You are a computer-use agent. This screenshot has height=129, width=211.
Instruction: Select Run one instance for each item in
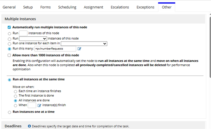[x=10, y=44]
